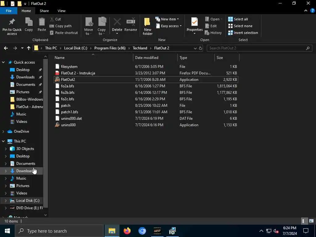Sort by Date modified column header
Viewport: 316px width, 237px height.
pyautogui.click(x=155, y=58)
